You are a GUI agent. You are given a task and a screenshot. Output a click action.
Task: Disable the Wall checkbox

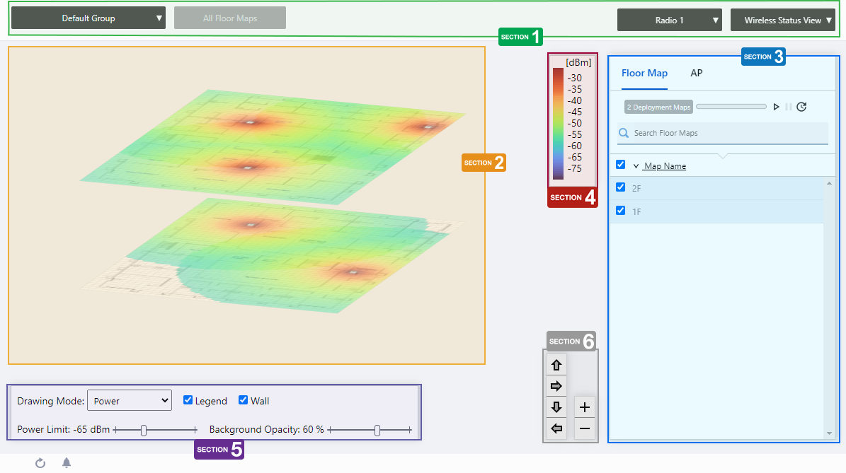(243, 400)
